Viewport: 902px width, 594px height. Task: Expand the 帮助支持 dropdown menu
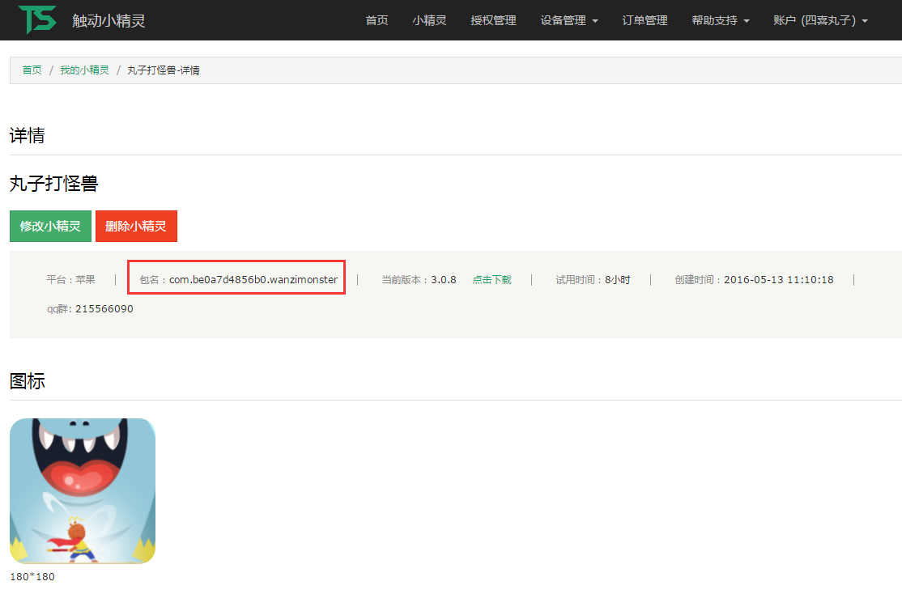[x=720, y=21]
